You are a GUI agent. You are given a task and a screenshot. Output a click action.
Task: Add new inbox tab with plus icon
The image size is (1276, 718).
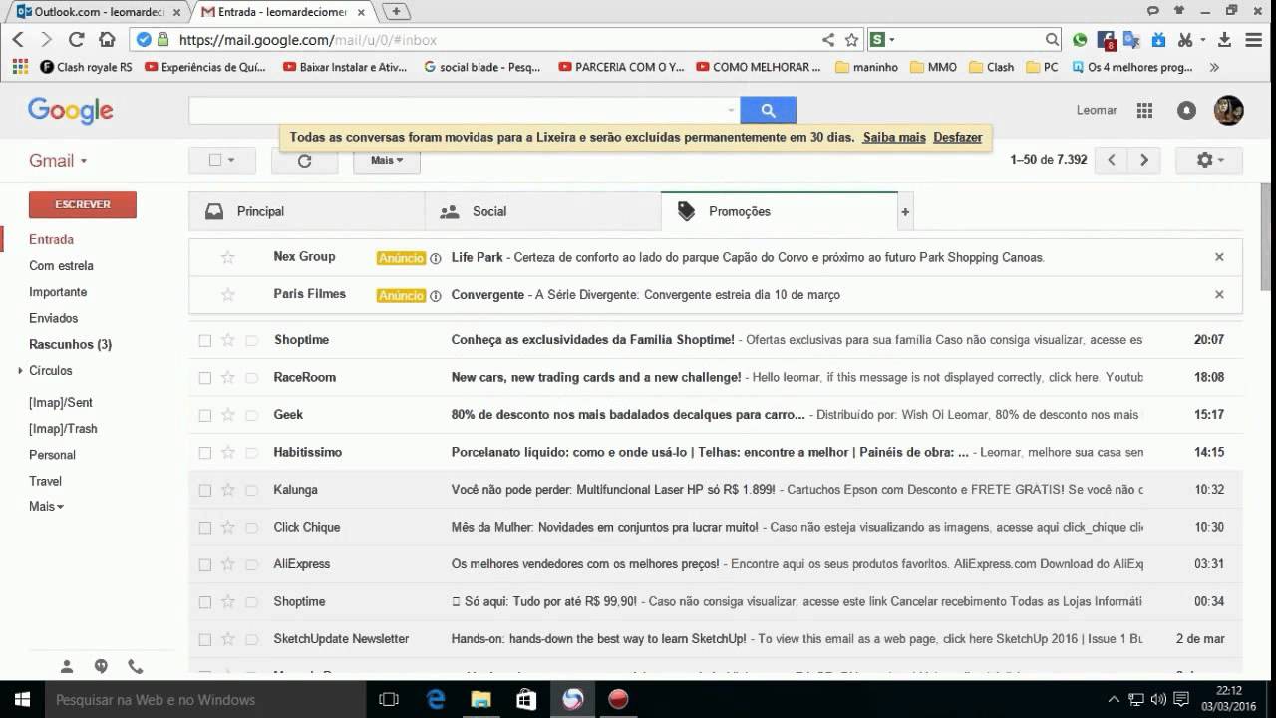click(905, 212)
